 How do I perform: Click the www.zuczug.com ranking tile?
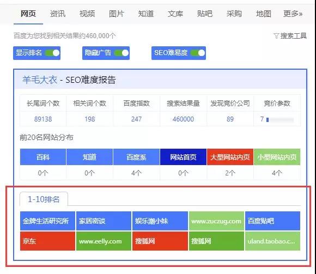coord(216,221)
